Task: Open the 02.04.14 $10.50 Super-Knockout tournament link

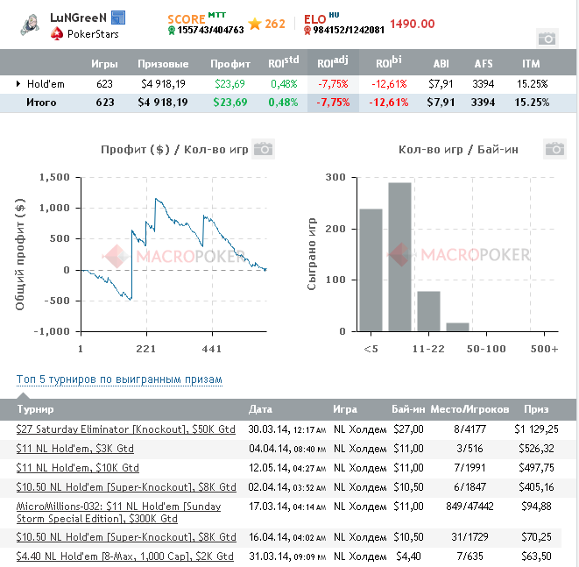Action: (126, 487)
